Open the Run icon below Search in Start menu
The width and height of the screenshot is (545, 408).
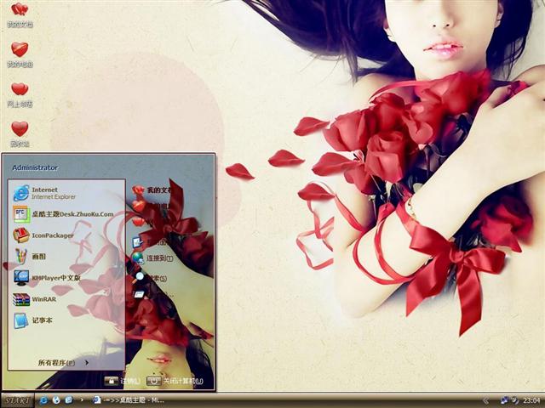(138, 295)
